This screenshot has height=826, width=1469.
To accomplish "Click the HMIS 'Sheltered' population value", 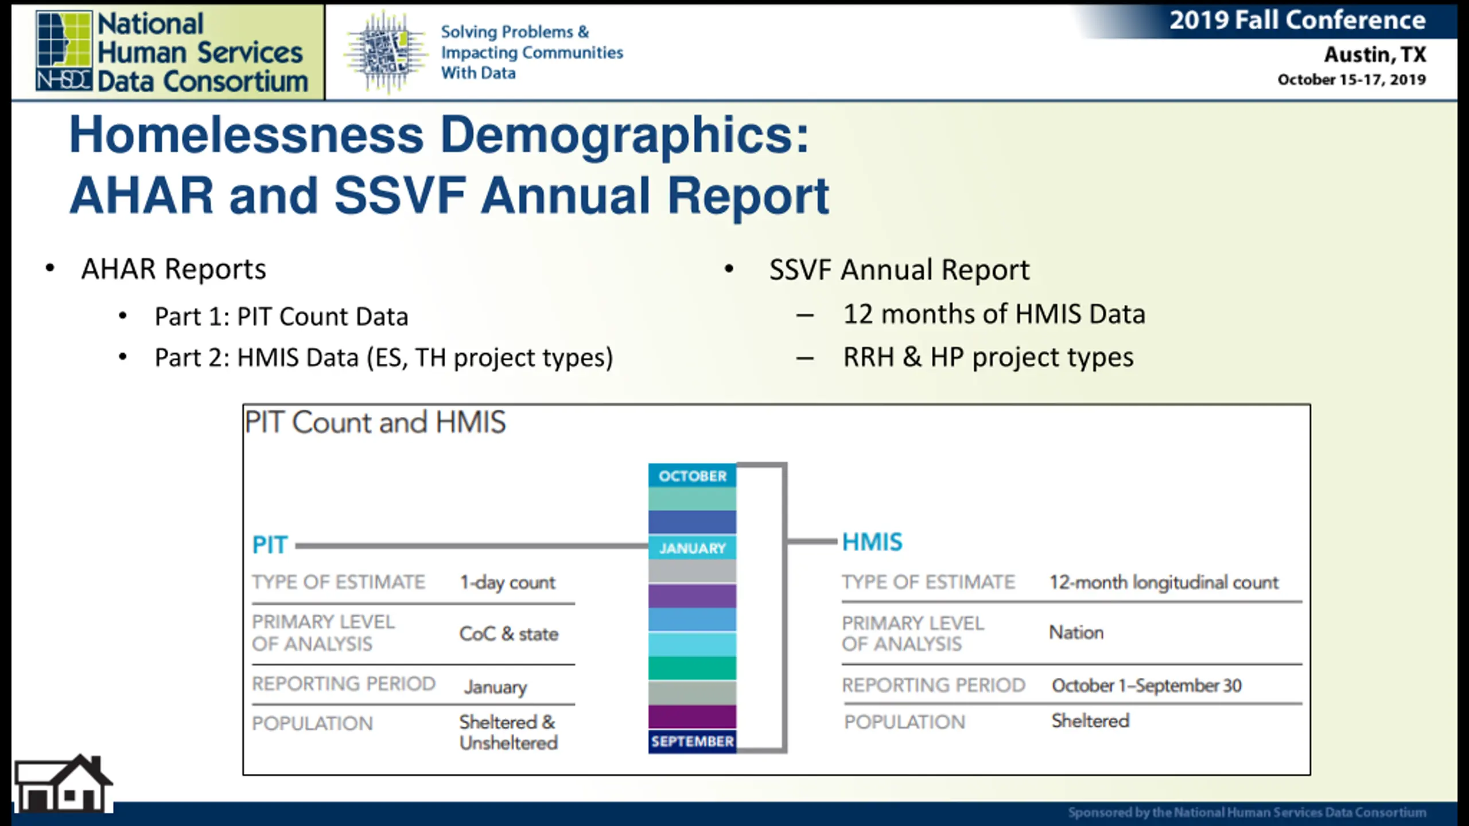I will point(1090,720).
